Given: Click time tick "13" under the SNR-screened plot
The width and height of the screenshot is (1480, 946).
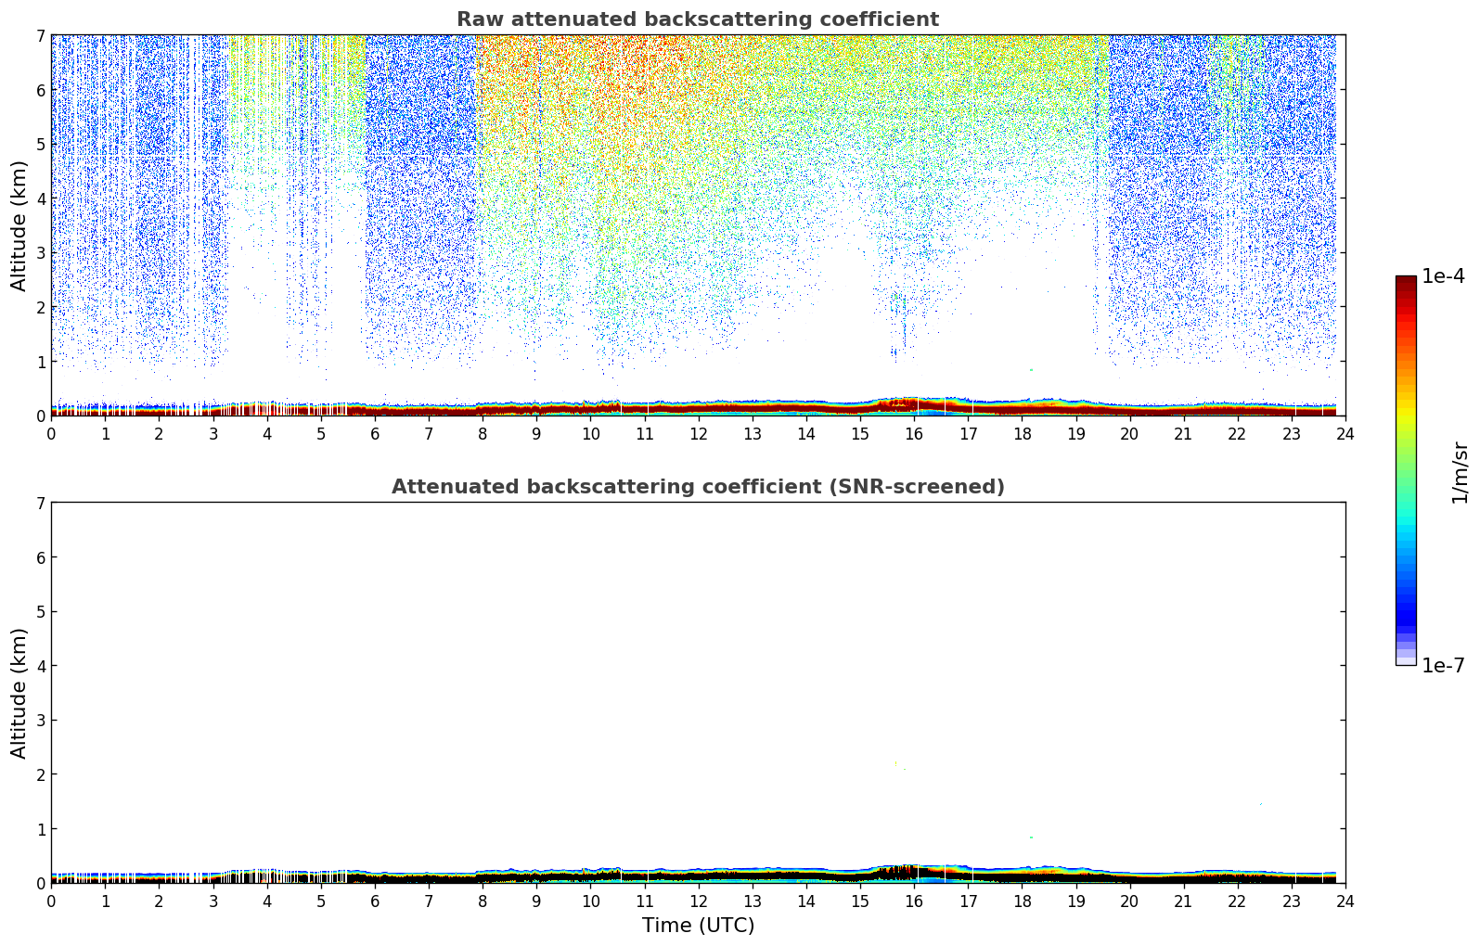Looking at the screenshot, I should coord(753,901).
